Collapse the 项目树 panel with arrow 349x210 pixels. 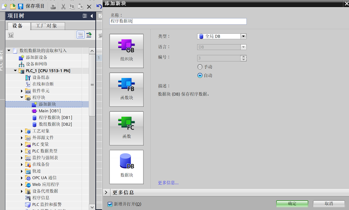pos(91,16)
